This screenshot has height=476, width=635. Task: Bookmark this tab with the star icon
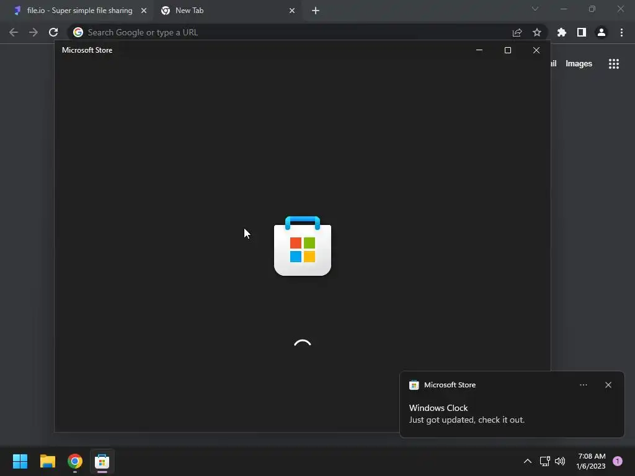[537, 32]
